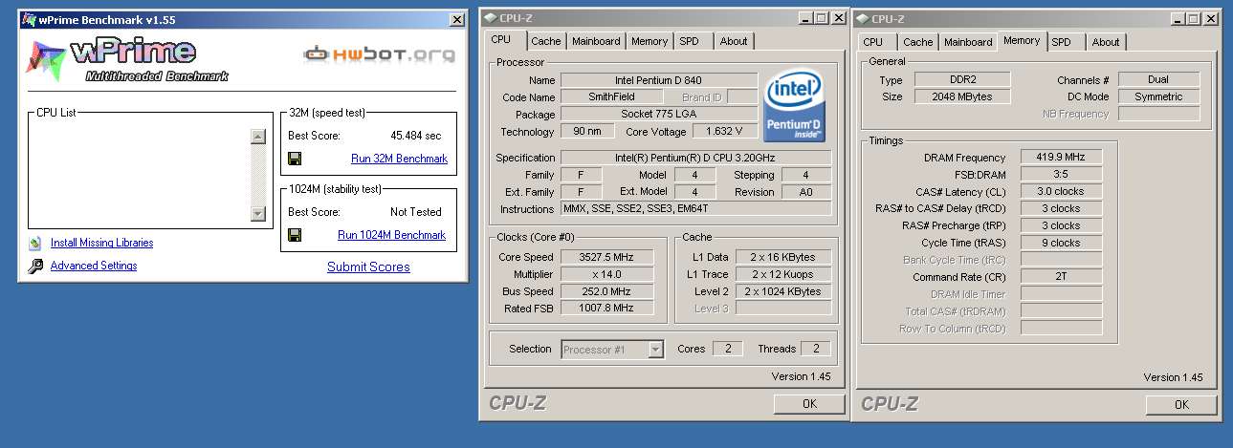The height and width of the screenshot is (448, 1233).
Task: Open Install Missing Libraries link
Action: point(101,243)
